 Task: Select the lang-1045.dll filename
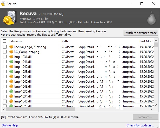[x=23, y=101]
